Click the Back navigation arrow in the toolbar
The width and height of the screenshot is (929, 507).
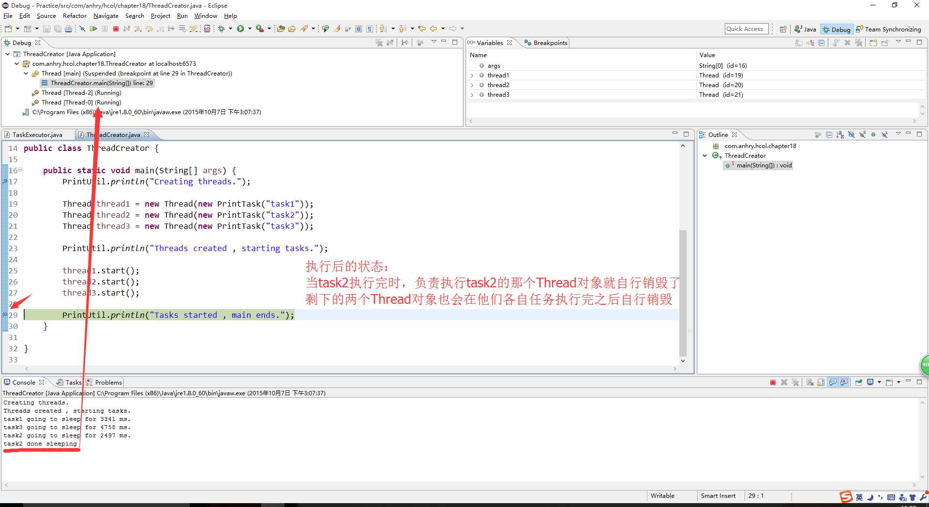coord(434,29)
